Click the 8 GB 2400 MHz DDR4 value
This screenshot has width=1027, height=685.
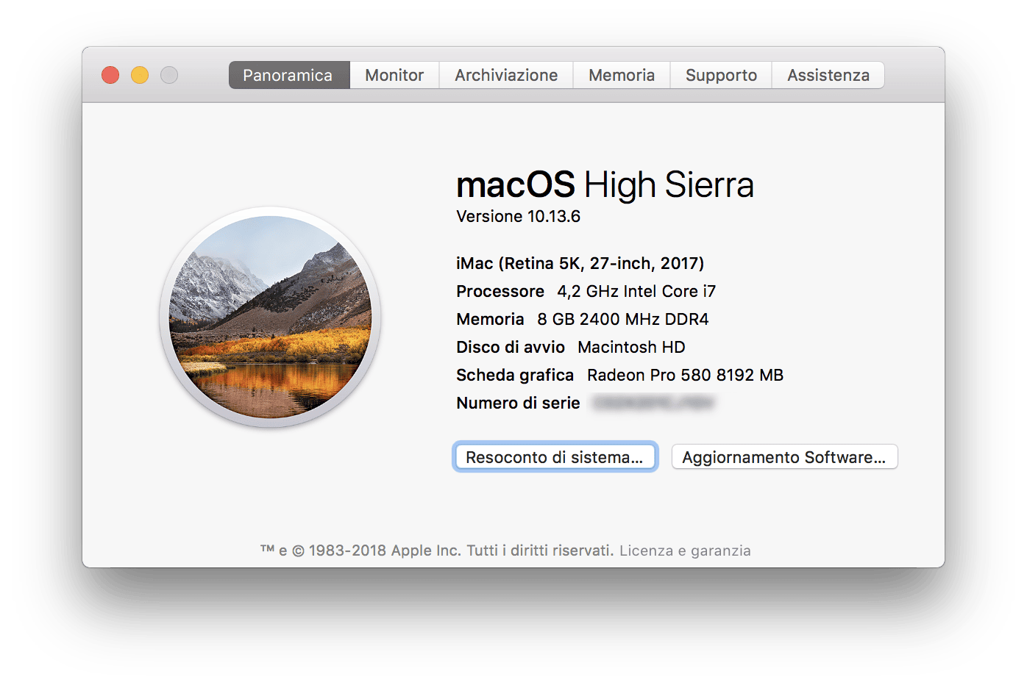tap(623, 319)
